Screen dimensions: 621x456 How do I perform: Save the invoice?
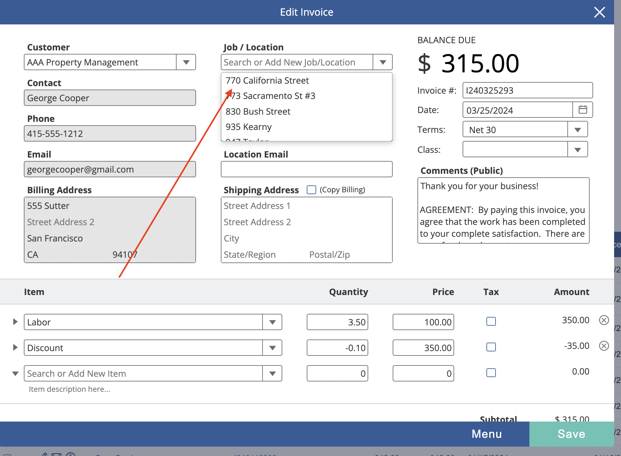tap(571, 434)
